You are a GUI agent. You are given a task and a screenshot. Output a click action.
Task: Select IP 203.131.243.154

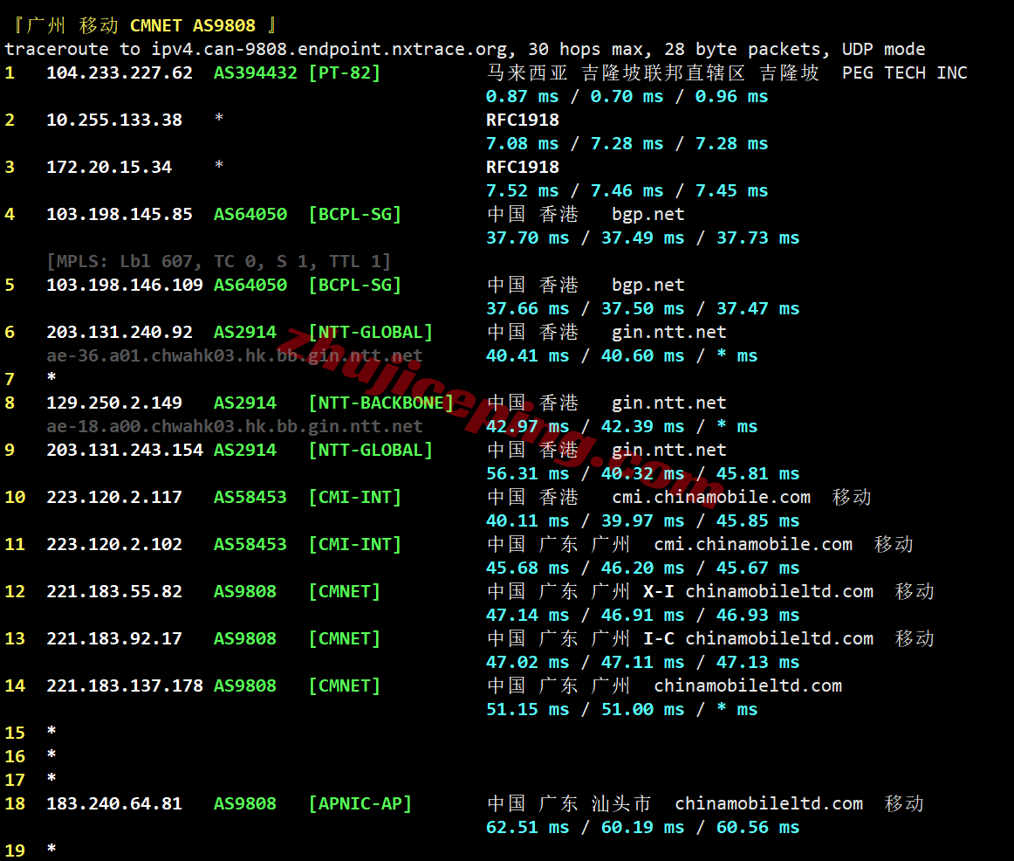125,450
